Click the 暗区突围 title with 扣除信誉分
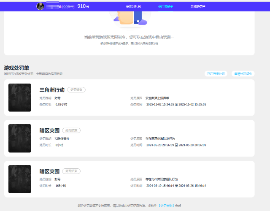This screenshot has height=211, width=270. tap(49, 130)
